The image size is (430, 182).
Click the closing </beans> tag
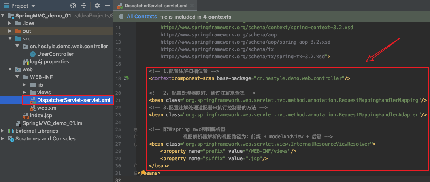tap(149, 173)
